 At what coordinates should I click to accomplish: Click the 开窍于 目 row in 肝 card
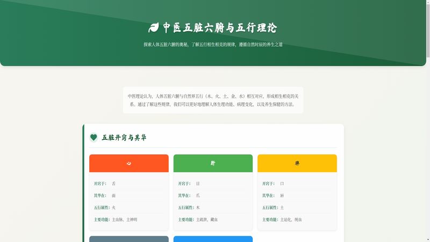click(x=213, y=183)
